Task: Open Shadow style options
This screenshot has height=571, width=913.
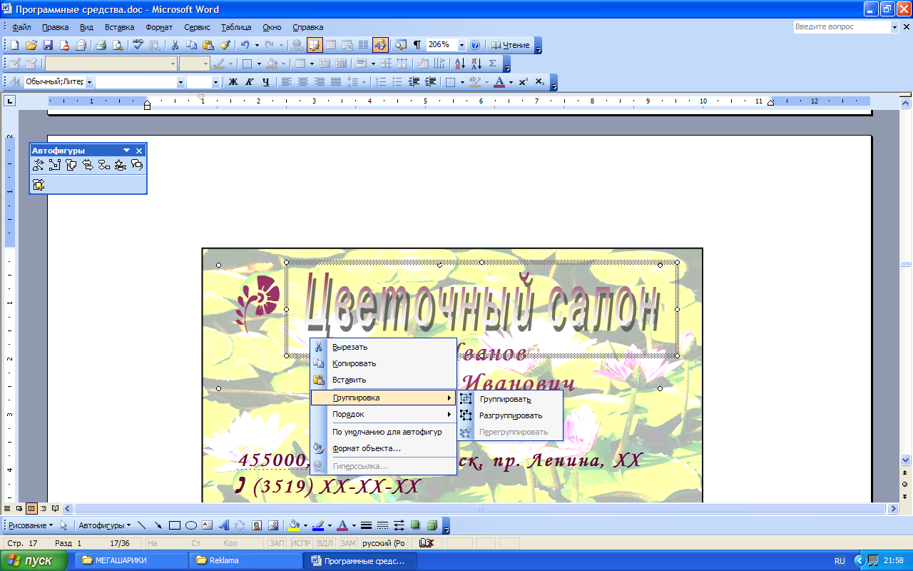Action: coord(415,525)
